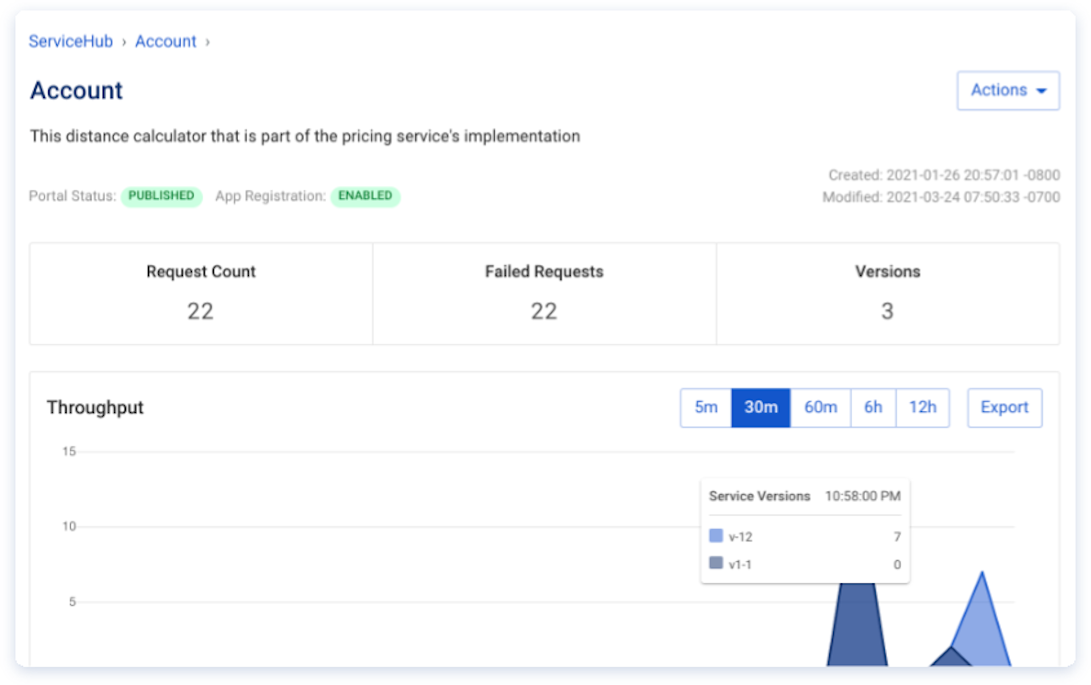The image size is (1091, 685).
Task: Select the 30m throughput interval
Action: coord(761,407)
